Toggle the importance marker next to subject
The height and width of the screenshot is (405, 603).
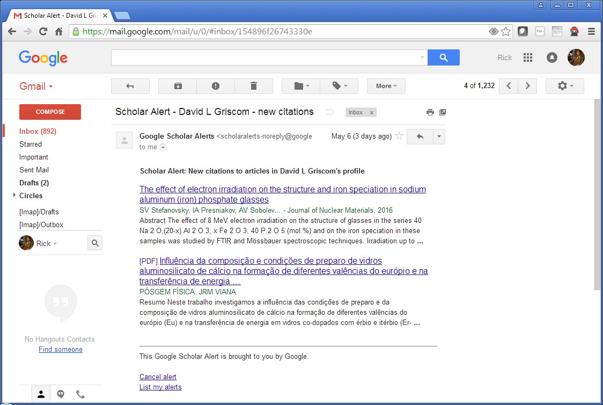[x=329, y=112]
